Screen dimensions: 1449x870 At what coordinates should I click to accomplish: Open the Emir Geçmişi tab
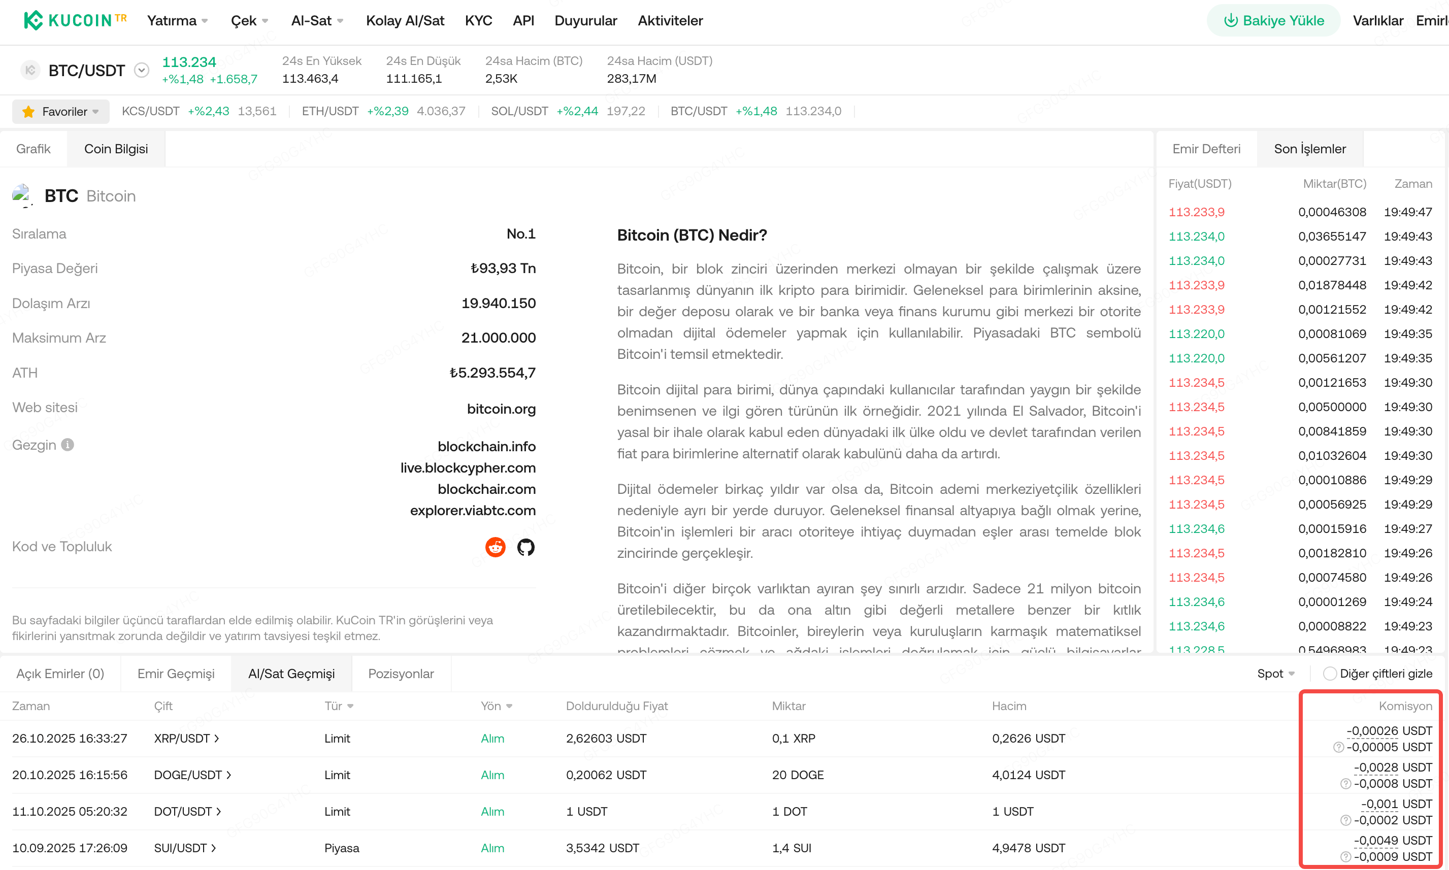point(175,674)
